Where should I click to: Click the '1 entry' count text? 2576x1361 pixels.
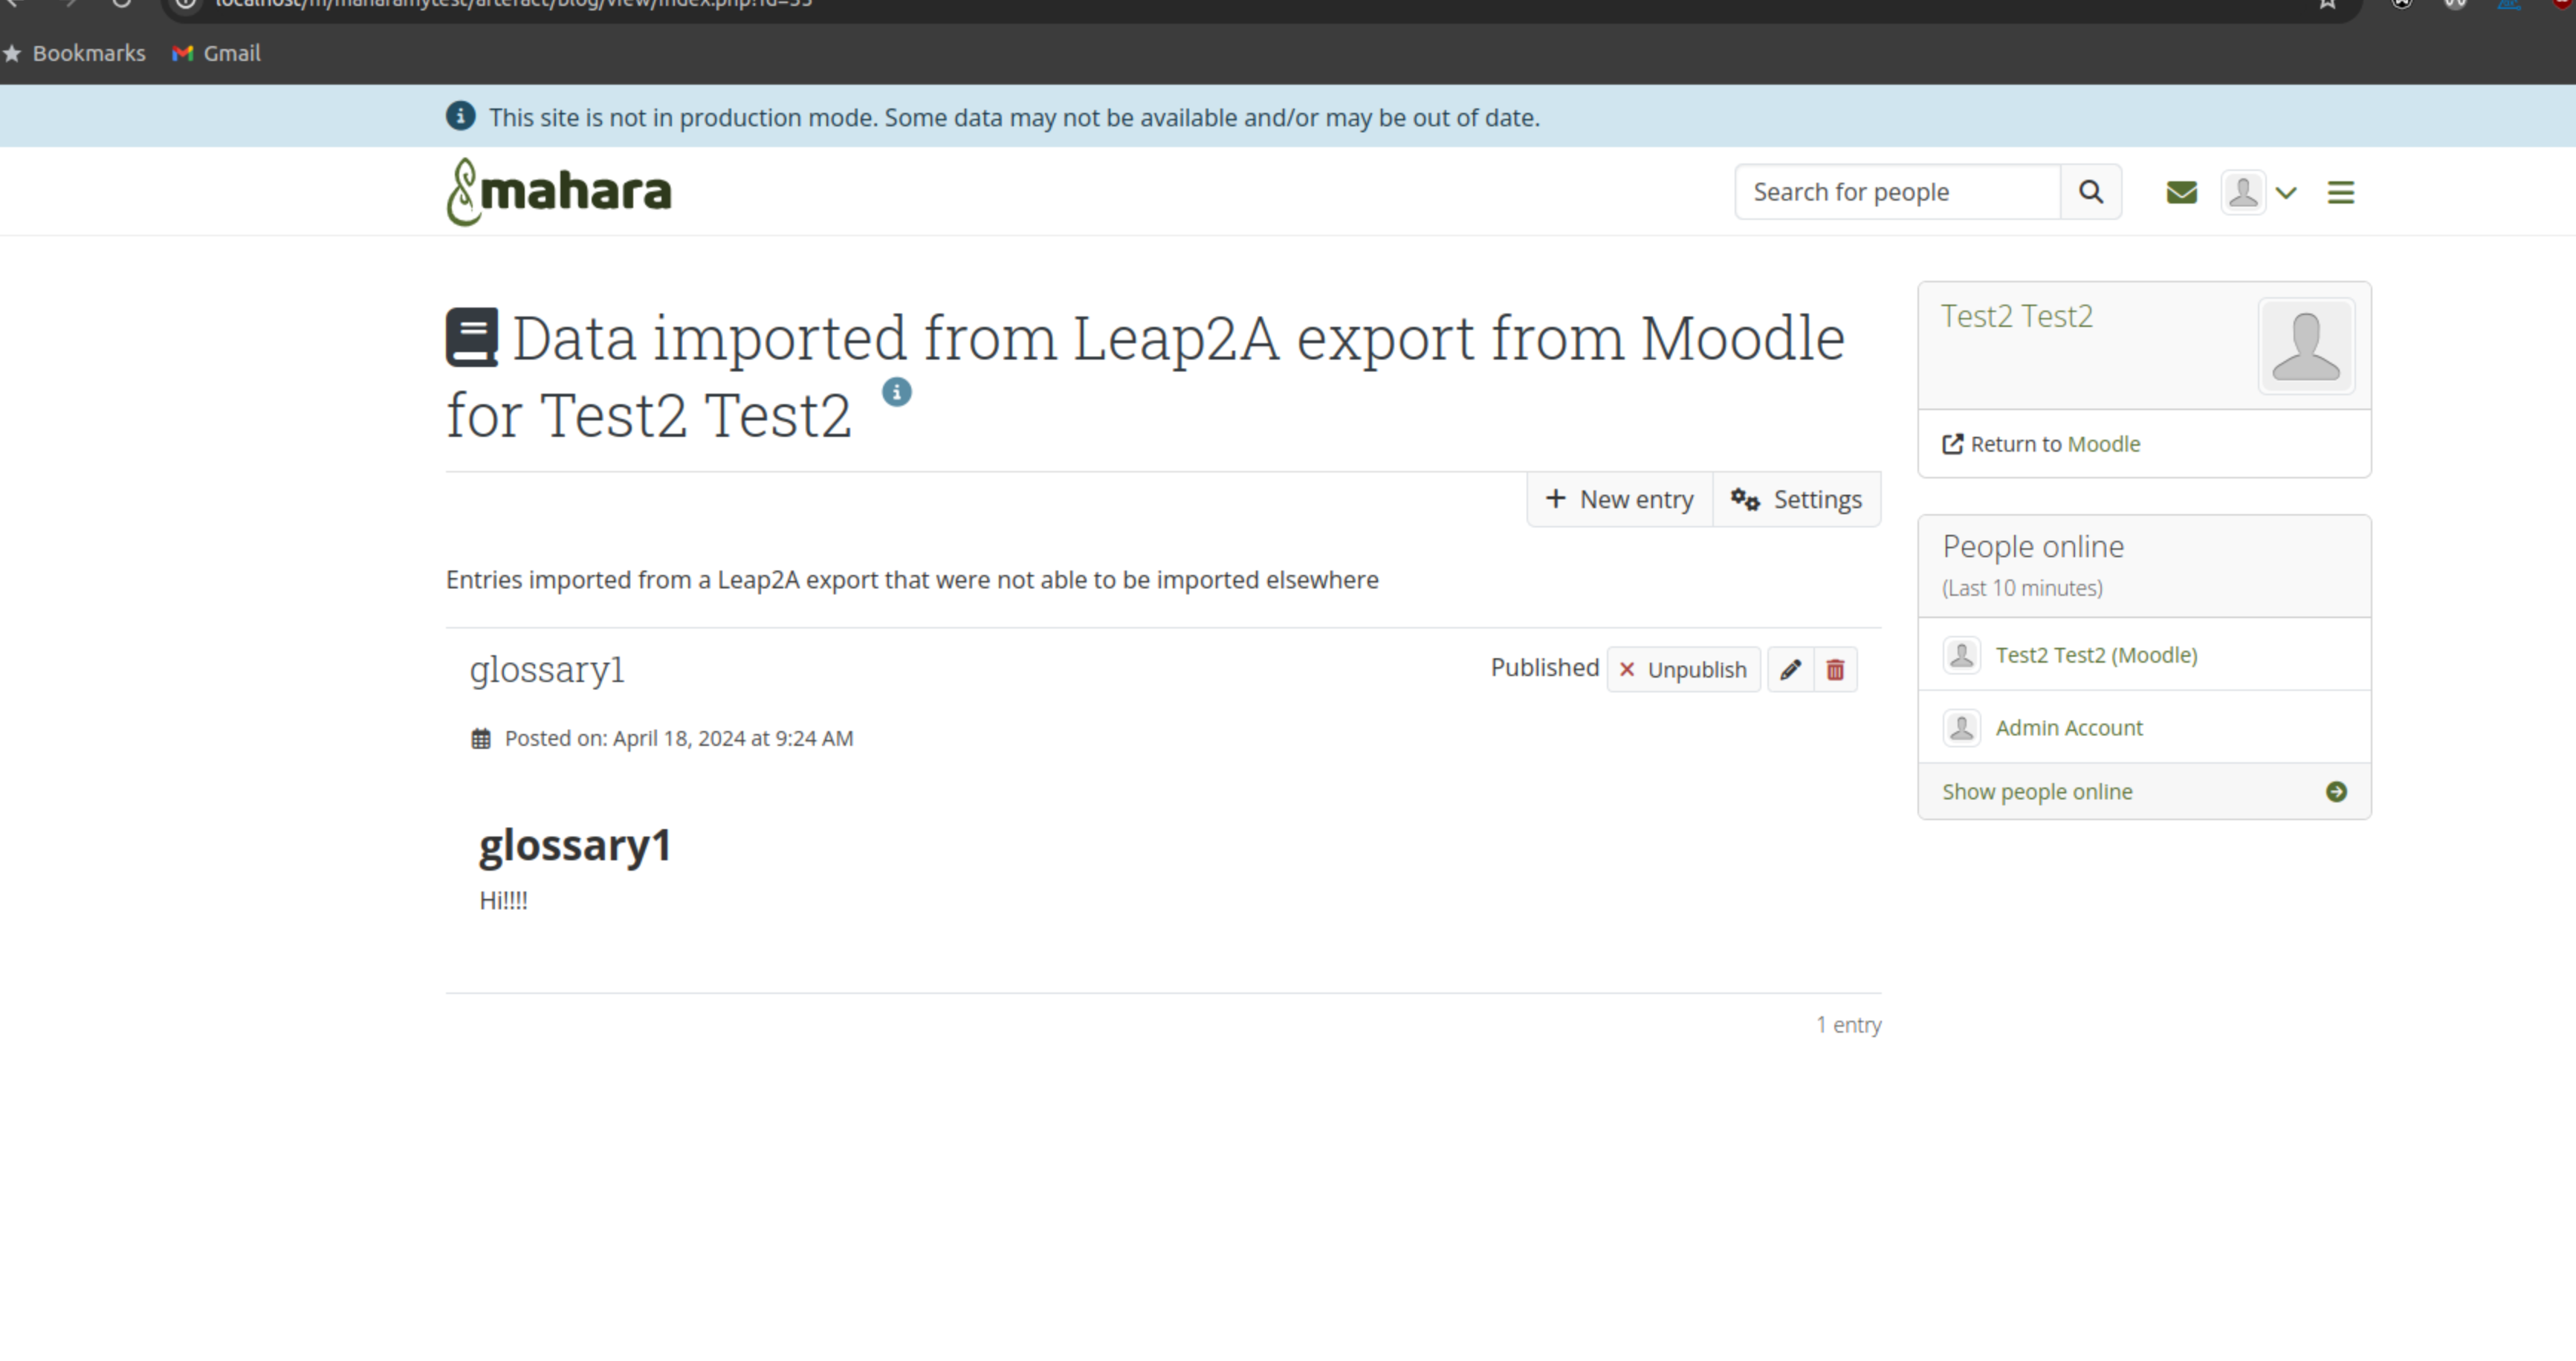click(x=1849, y=1024)
